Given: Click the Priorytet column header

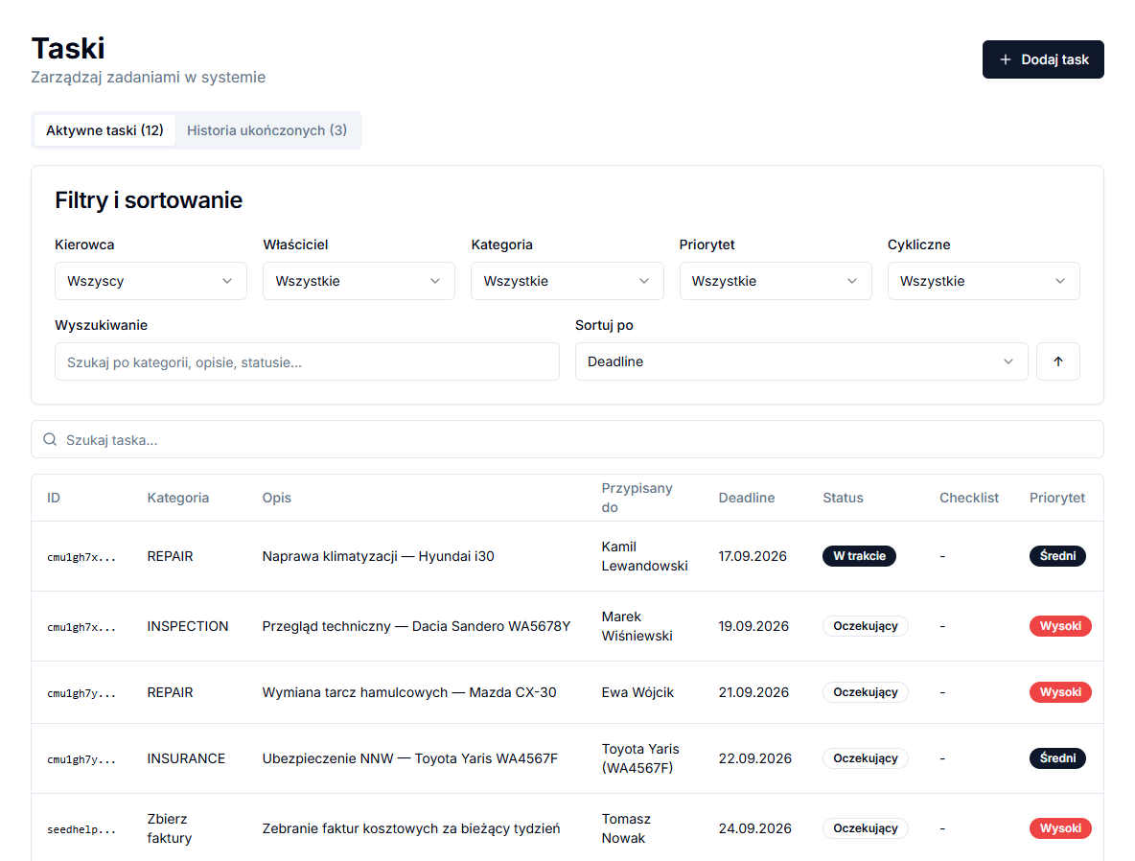Looking at the screenshot, I should [x=1056, y=498].
